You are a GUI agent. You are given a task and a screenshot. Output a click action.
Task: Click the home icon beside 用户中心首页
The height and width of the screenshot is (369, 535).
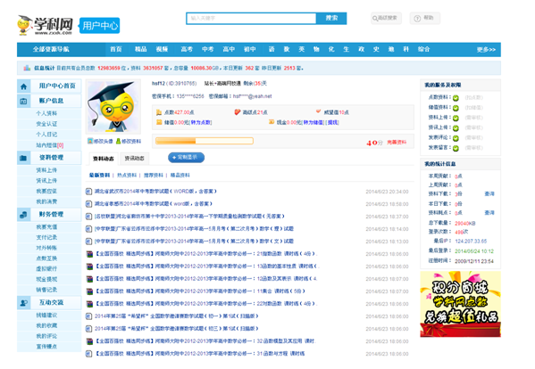coord(23,86)
